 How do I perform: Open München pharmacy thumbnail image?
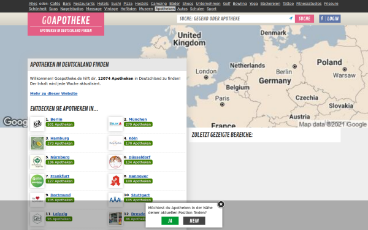(115, 124)
